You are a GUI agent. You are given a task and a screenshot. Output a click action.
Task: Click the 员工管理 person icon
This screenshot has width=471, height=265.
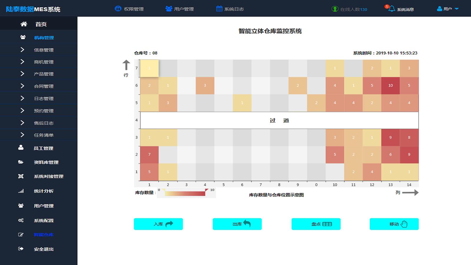pos(21,148)
